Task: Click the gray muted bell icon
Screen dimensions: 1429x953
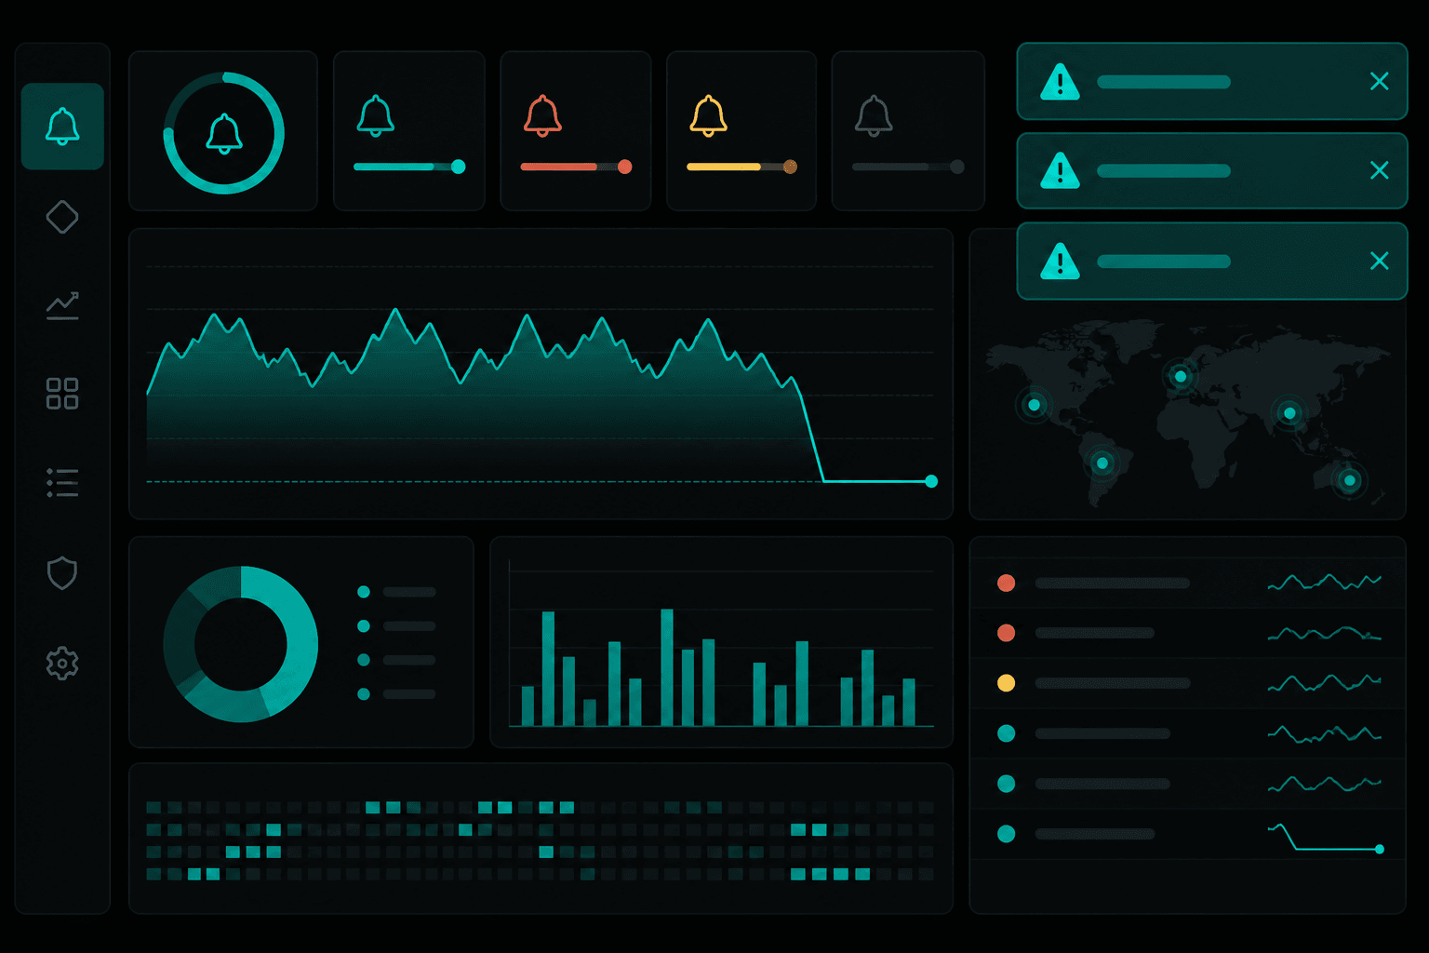Action: 874,116
